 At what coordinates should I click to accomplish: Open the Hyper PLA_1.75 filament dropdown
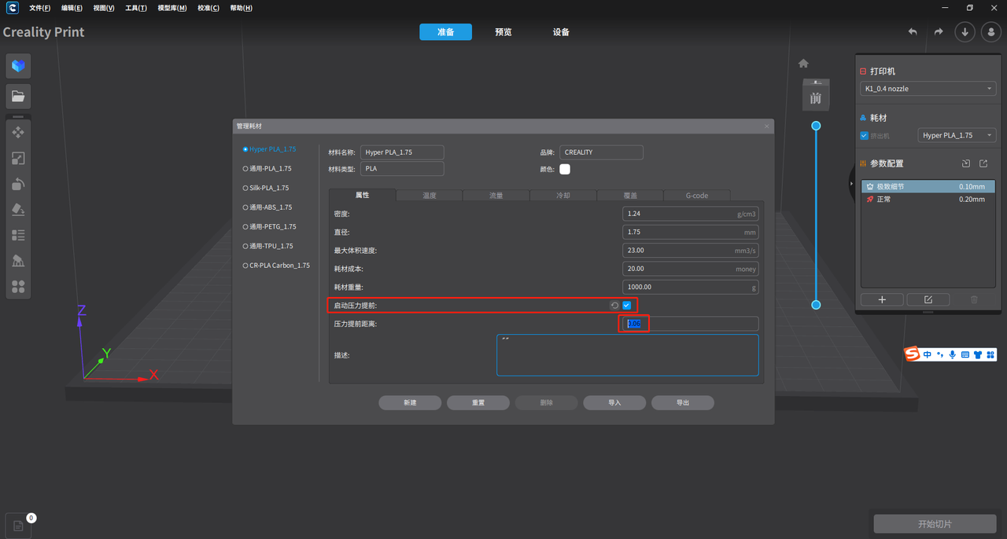957,135
